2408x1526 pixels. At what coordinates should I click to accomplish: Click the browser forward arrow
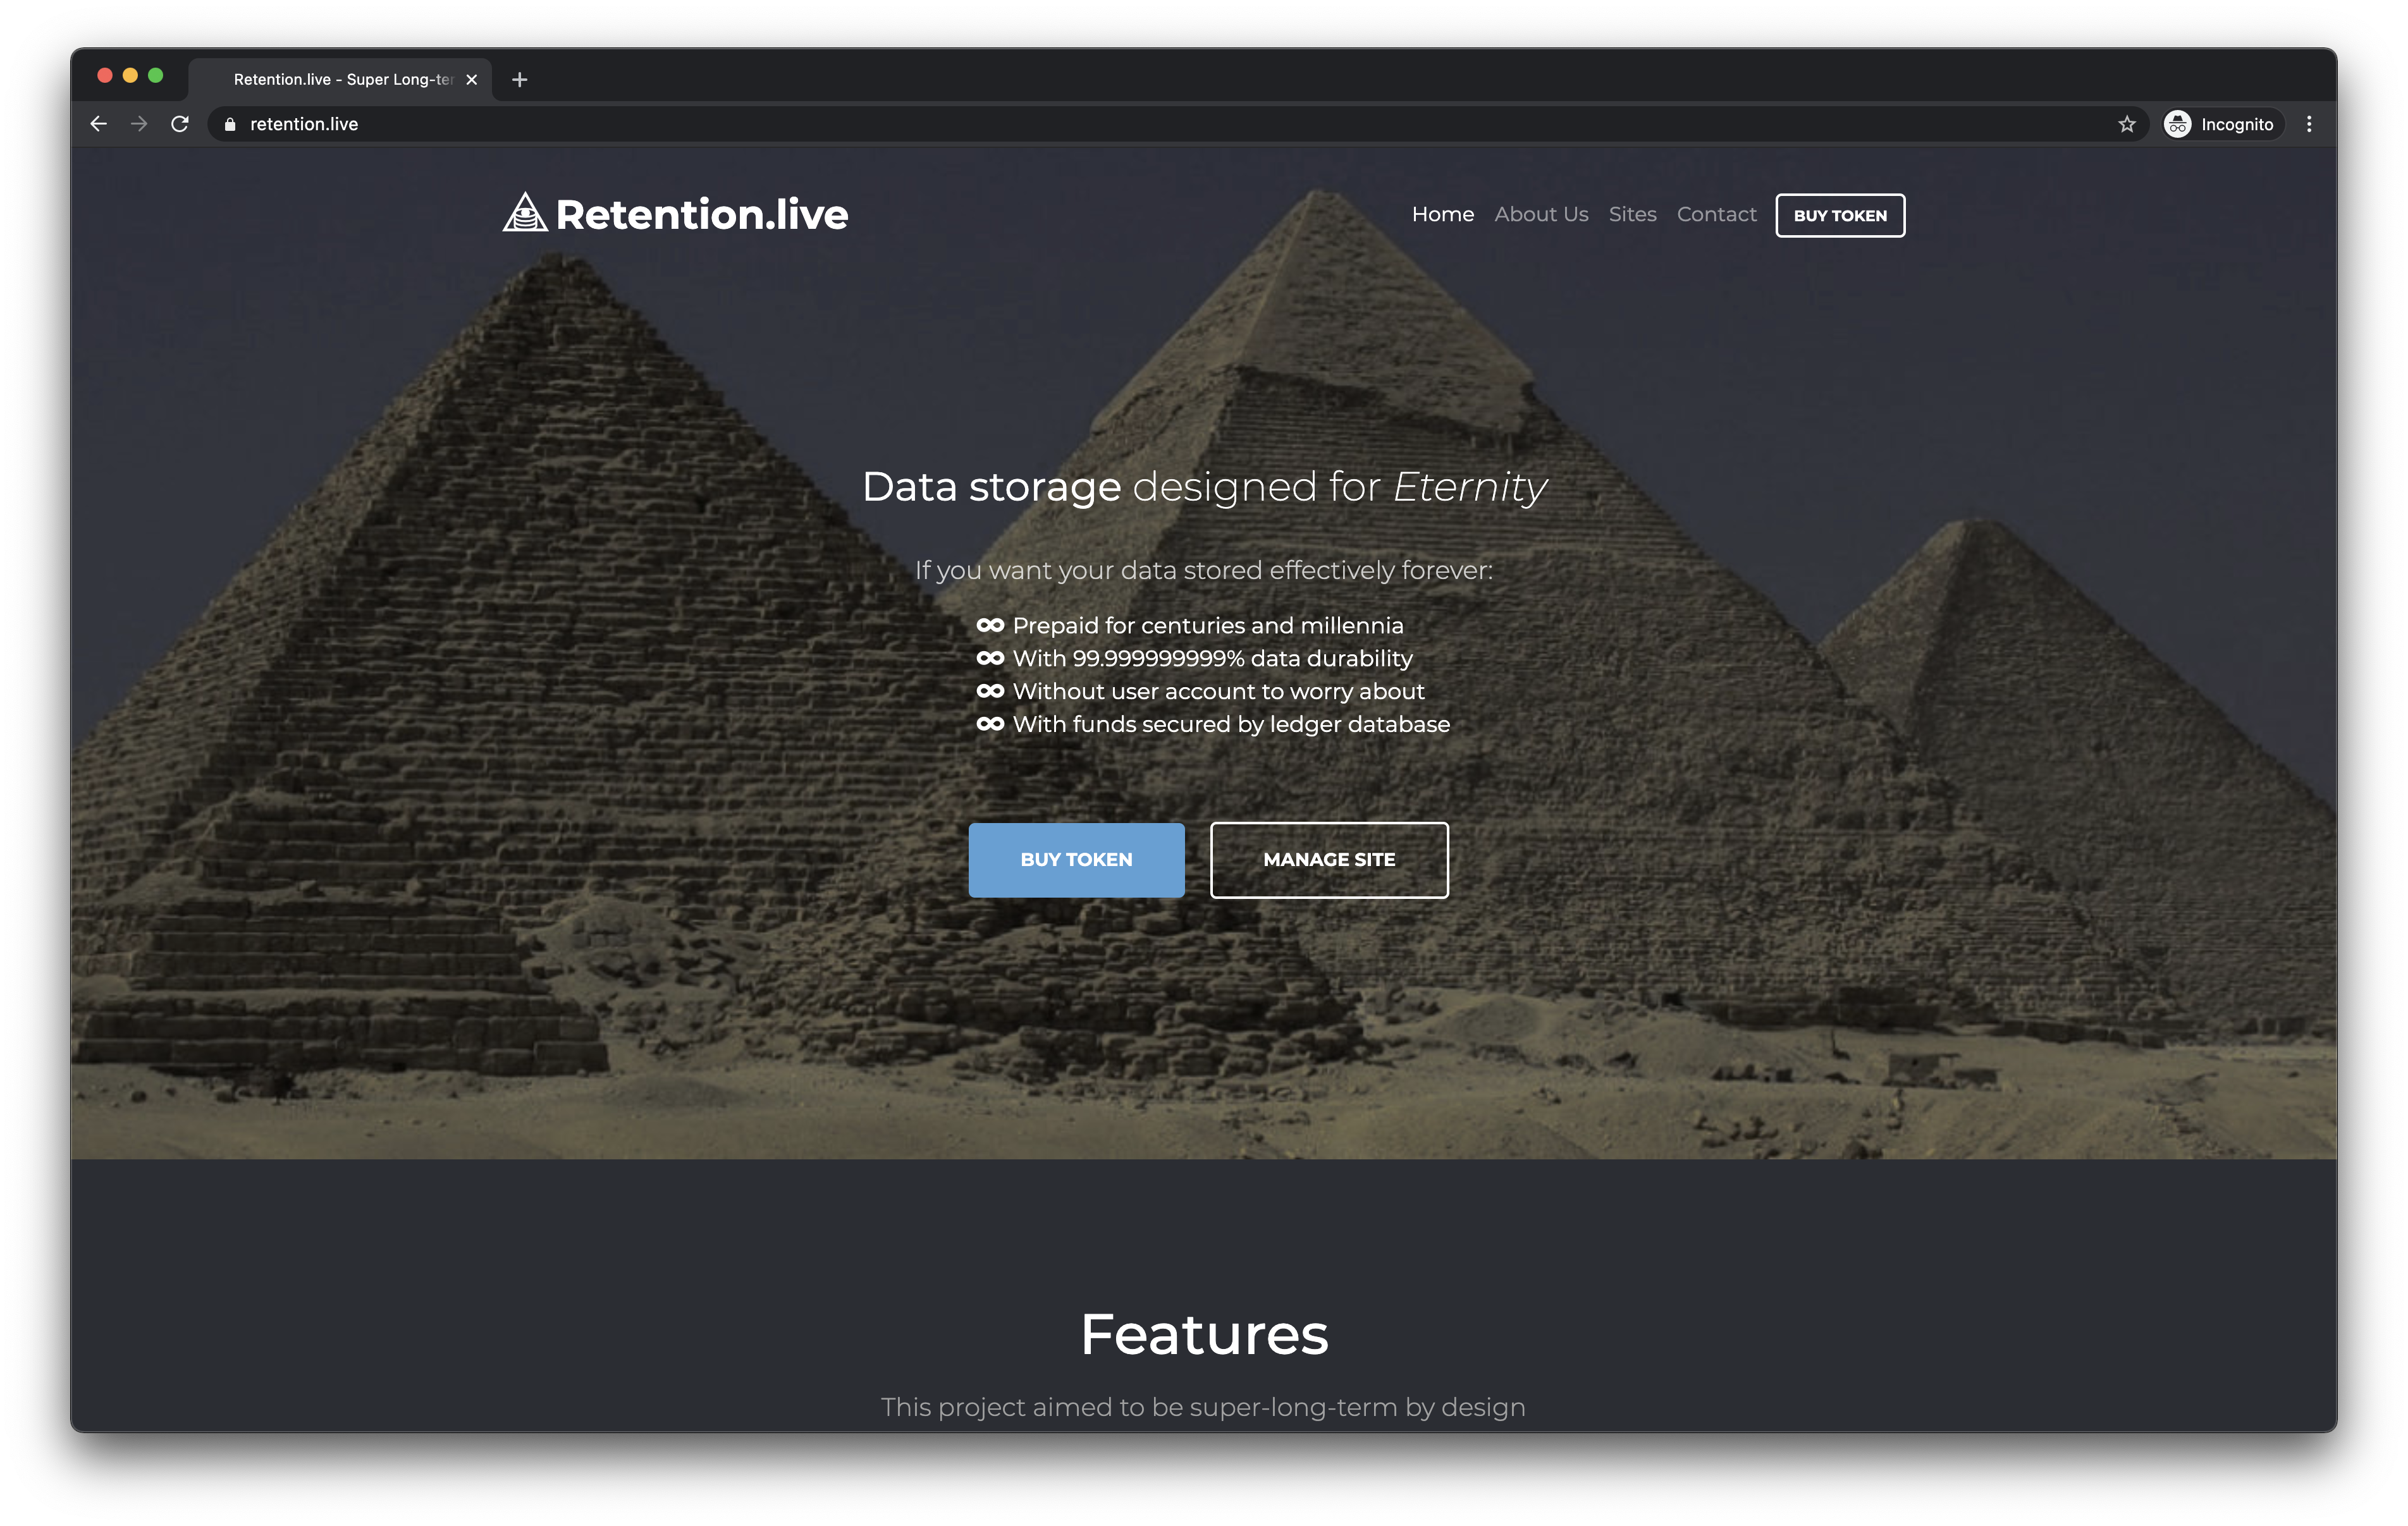point(139,124)
